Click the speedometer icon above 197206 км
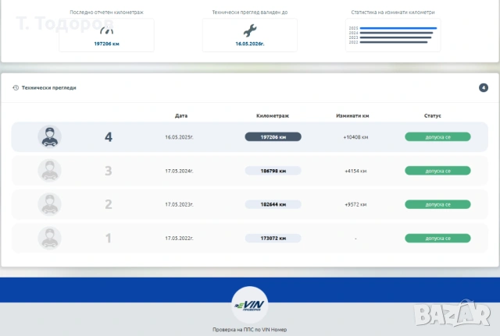Image resolution: width=500 pixels, height=336 pixels. click(x=105, y=31)
